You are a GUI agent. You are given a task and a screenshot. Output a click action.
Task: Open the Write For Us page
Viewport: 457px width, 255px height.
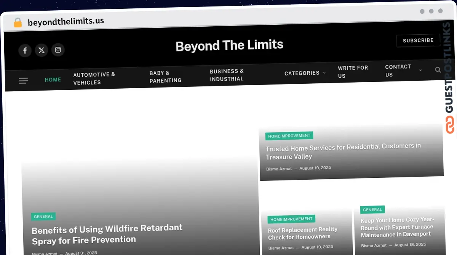[x=353, y=72]
